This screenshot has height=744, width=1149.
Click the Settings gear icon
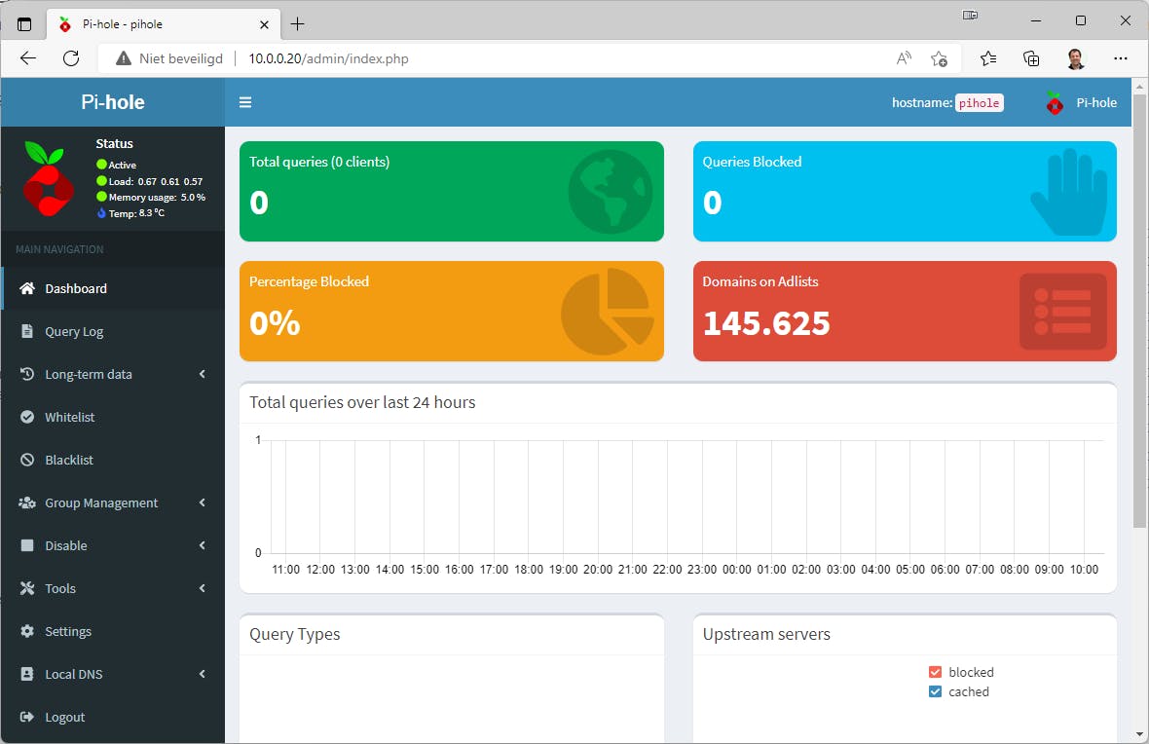tap(27, 631)
